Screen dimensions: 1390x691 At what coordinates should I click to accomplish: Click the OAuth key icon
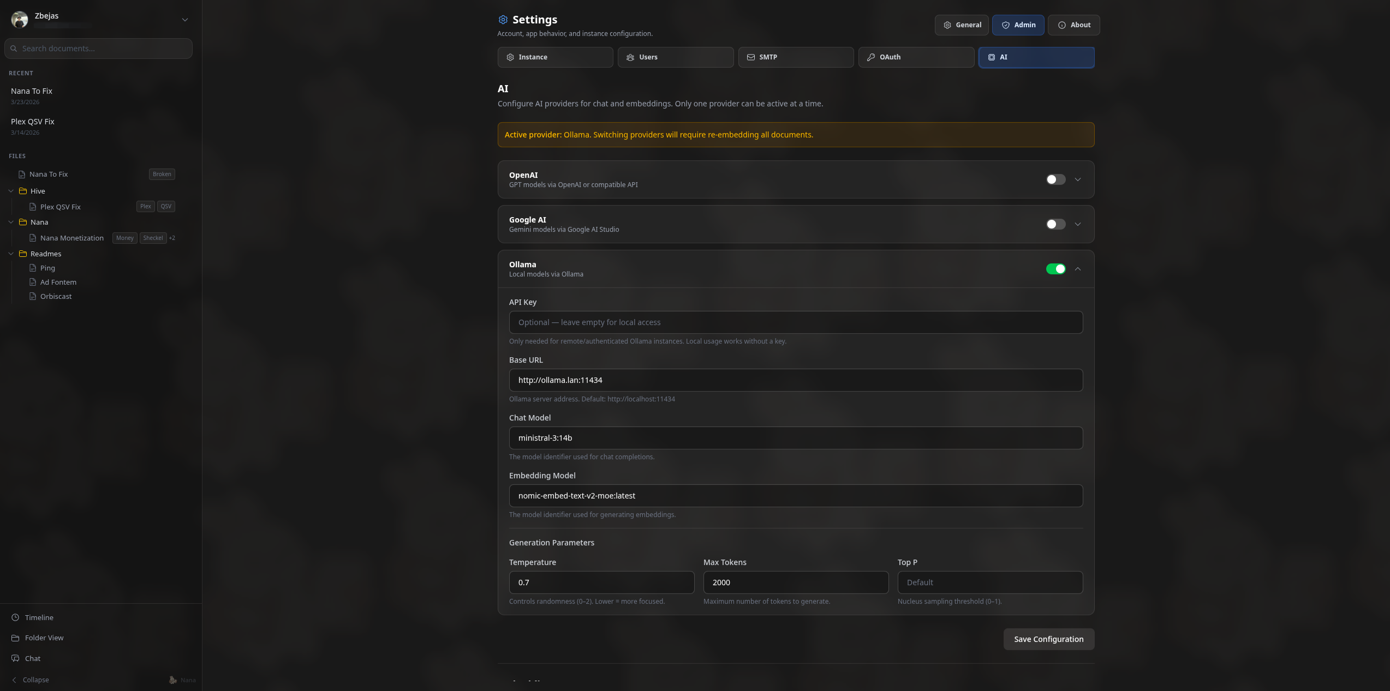coord(871,57)
